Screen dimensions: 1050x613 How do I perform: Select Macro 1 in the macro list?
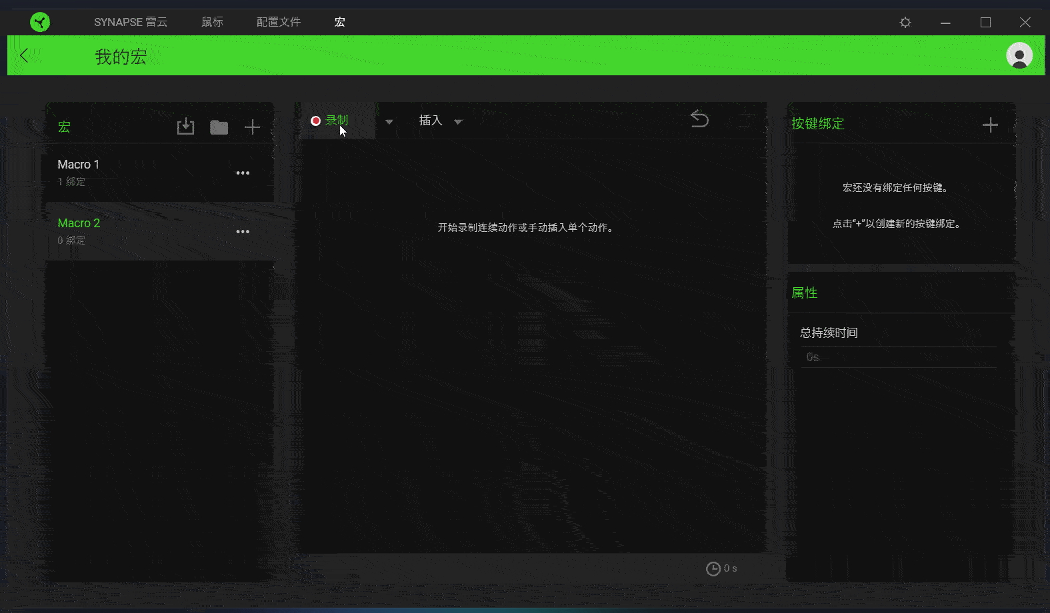(x=160, y=173)
